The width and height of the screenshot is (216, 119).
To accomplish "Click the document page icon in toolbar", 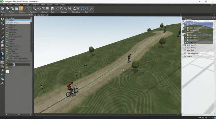I will [53, 9].
